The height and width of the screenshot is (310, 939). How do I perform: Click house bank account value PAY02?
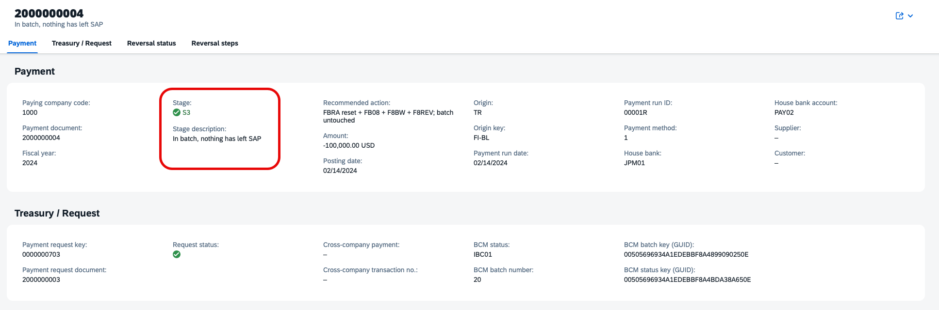point(784,112)
